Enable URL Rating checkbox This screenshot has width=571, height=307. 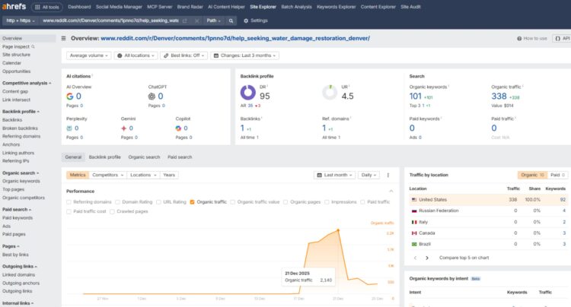click(158, 202)
